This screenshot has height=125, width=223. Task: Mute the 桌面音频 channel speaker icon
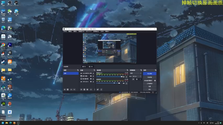coord(124,83)
